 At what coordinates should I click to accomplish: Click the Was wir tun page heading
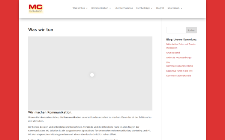40,29
